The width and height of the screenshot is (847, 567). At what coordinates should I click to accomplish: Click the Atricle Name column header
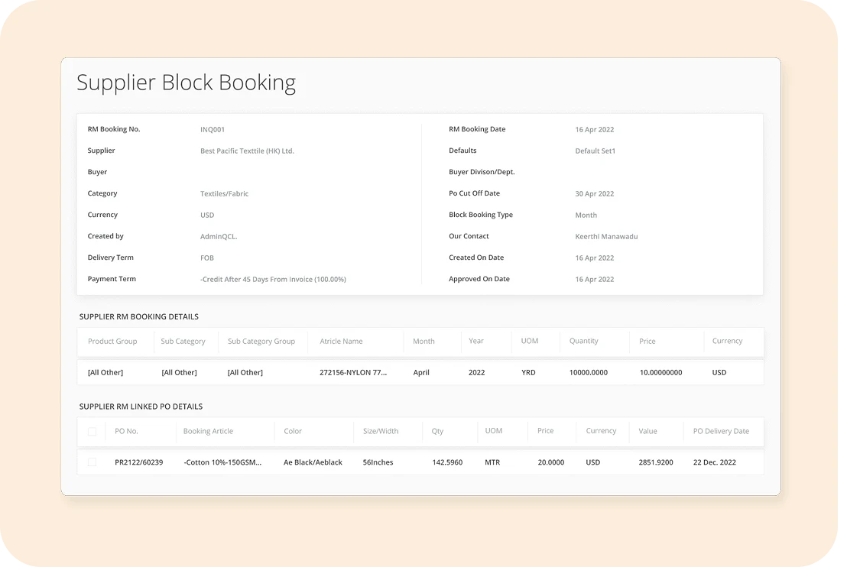click(x=341, y=342)
